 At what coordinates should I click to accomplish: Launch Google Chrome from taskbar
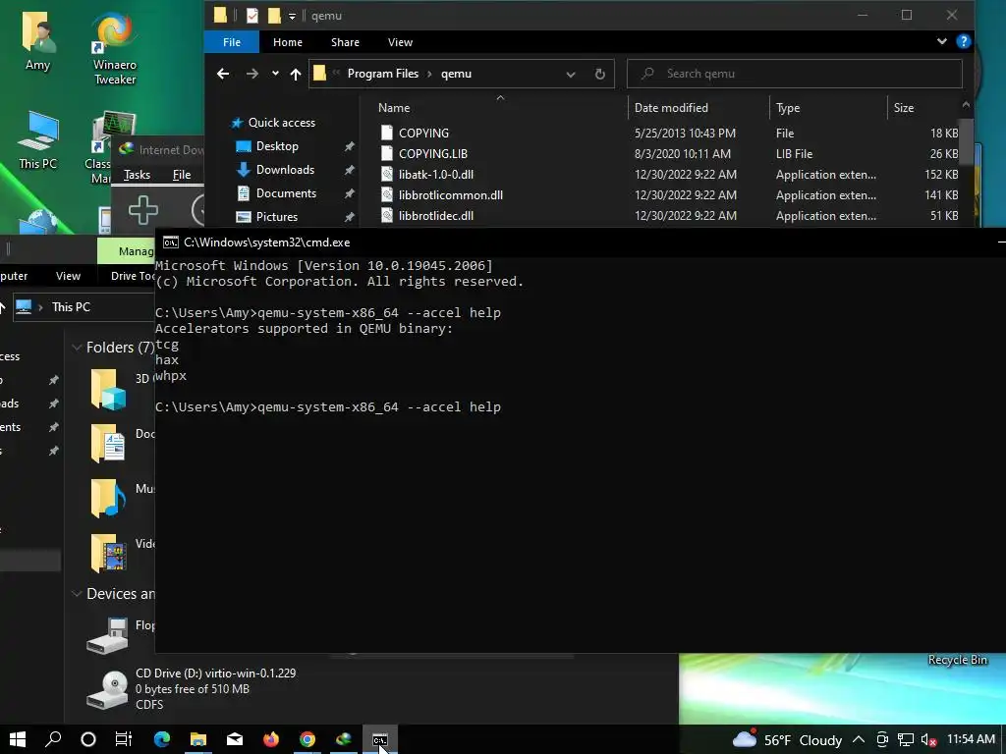click(307, 739)
